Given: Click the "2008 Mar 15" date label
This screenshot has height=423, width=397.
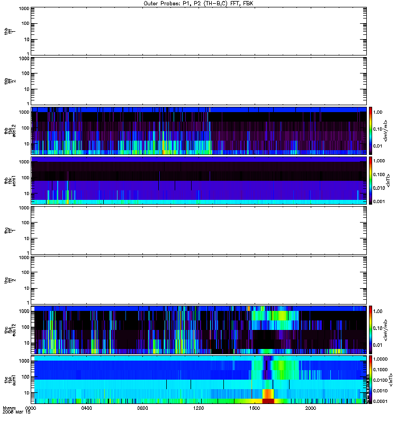Looking at the screenshot, I should point(16,412).
